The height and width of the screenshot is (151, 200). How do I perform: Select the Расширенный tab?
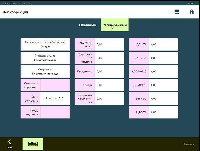(115, 25)
